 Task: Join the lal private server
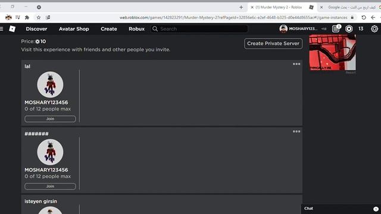click(x=50, y=119)
